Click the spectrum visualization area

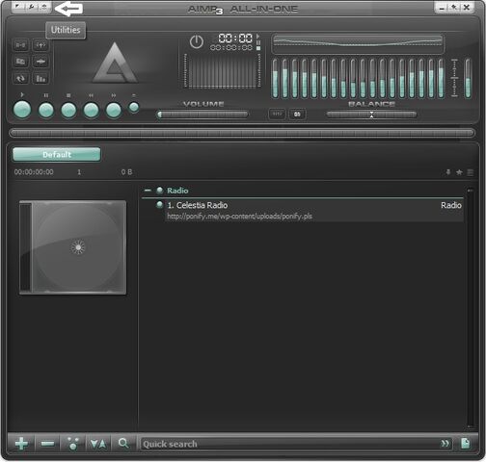[222, 71]
